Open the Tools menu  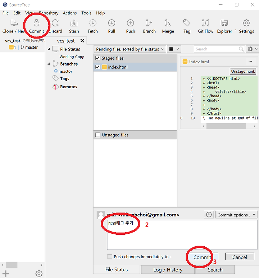(86, 13)
